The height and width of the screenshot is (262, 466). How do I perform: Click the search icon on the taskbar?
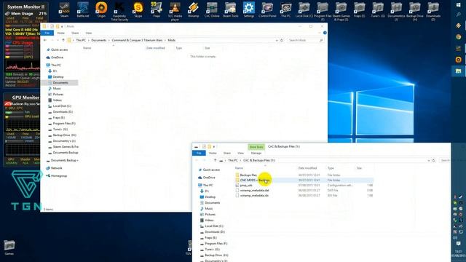[458, 15]
